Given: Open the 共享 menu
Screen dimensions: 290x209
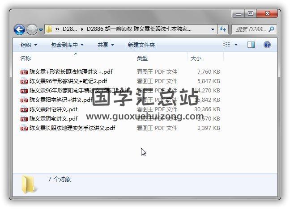Looking at the screenshot, I should 106,45.
